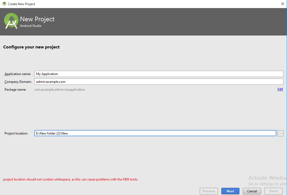
Task: Click the 'Configure your new project' heading
Action: 32,47
